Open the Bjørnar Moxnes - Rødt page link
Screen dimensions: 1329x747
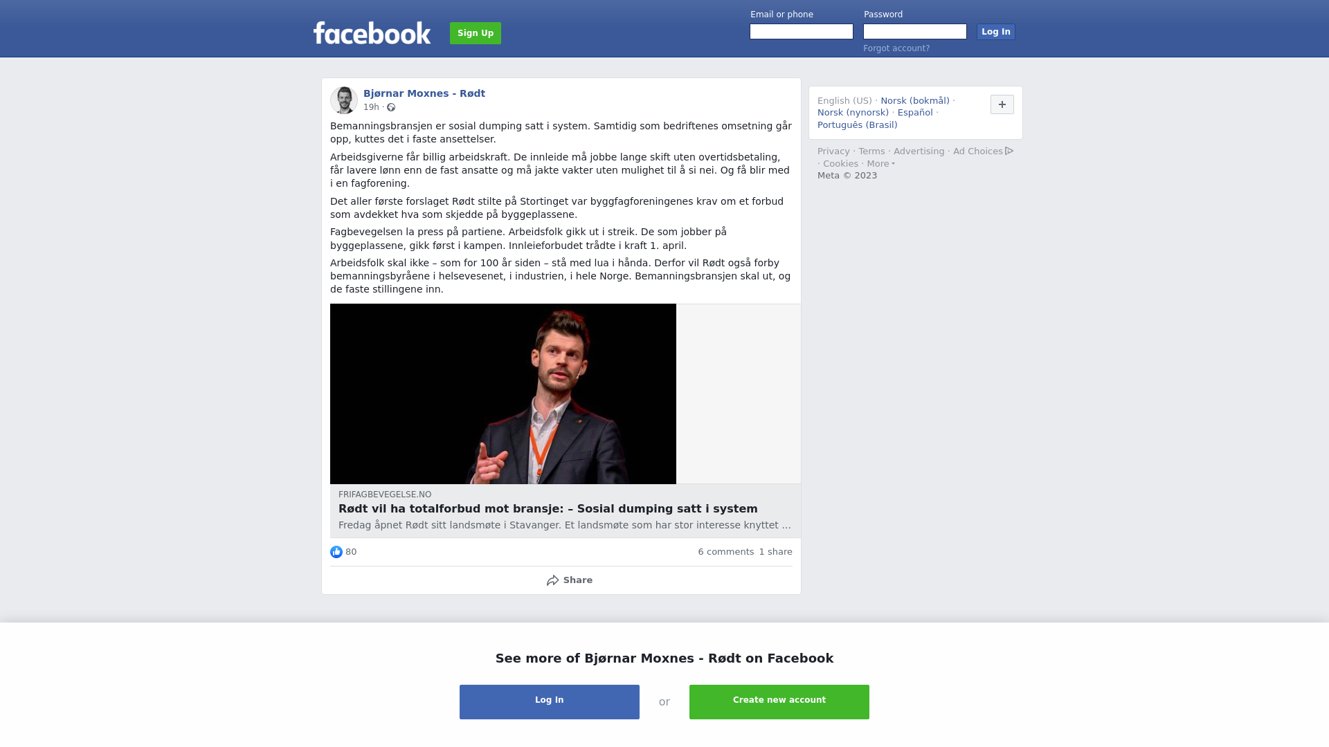[x=424, y=93]
